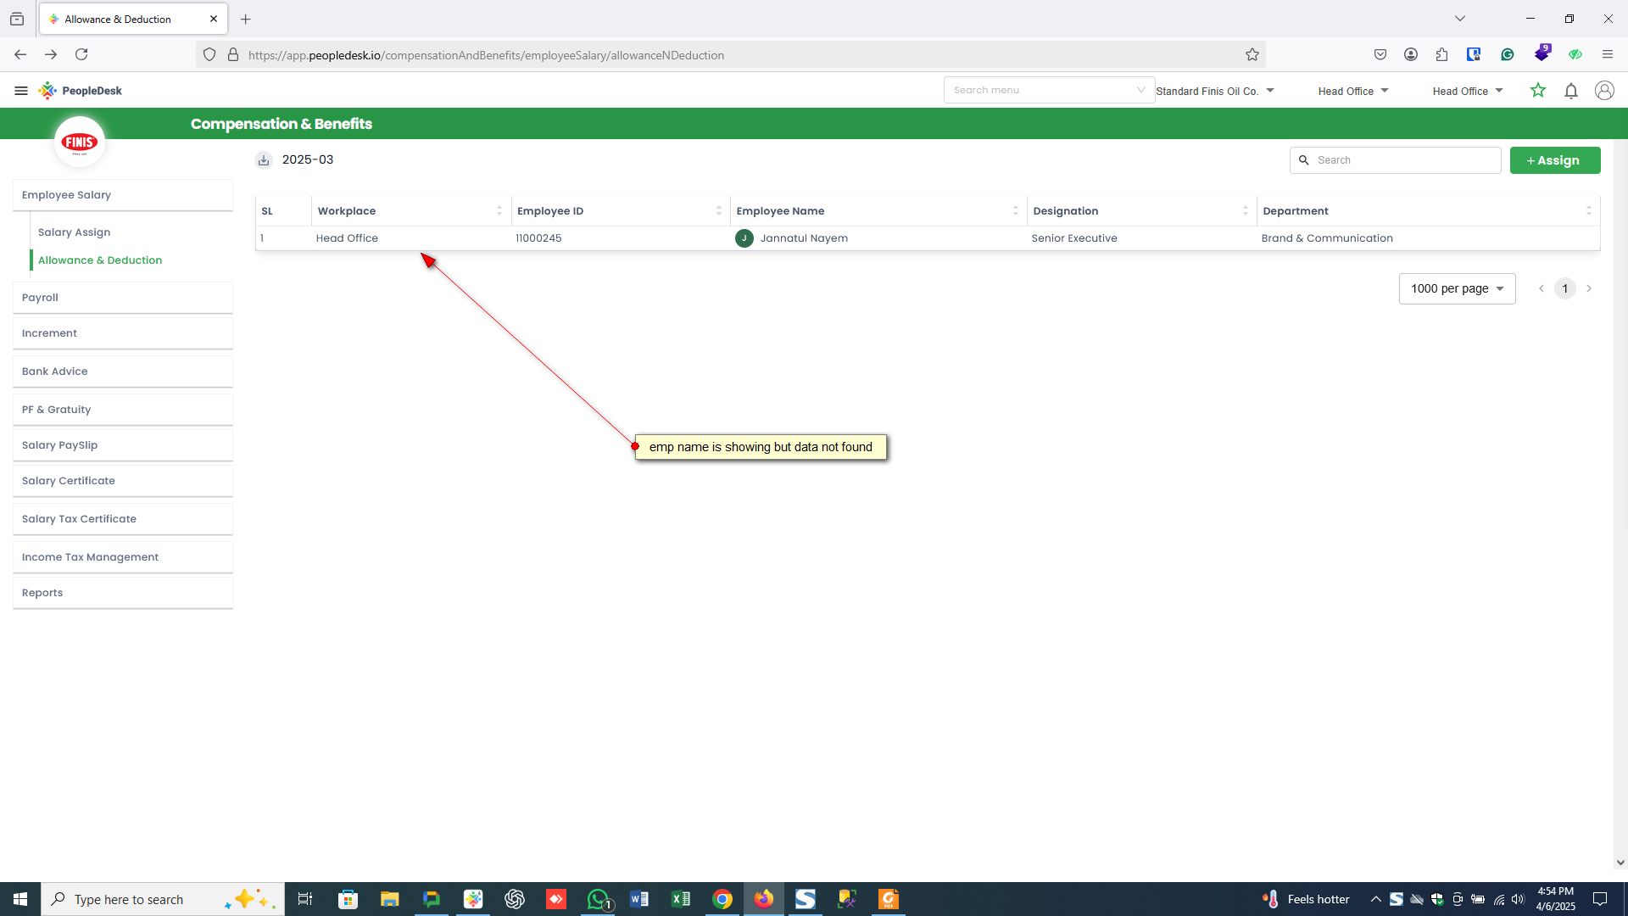This screenshot has height=916, width=1628.
Task: Click the download icon next to 2025-03
Action: [x=264, y=160]
